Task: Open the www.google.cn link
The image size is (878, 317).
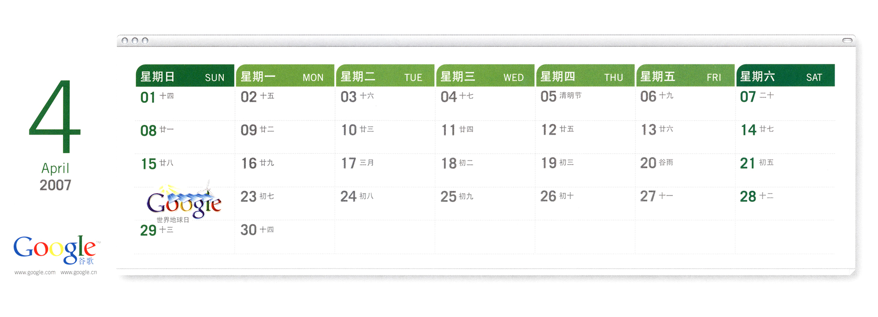Action: pos(79,273)
